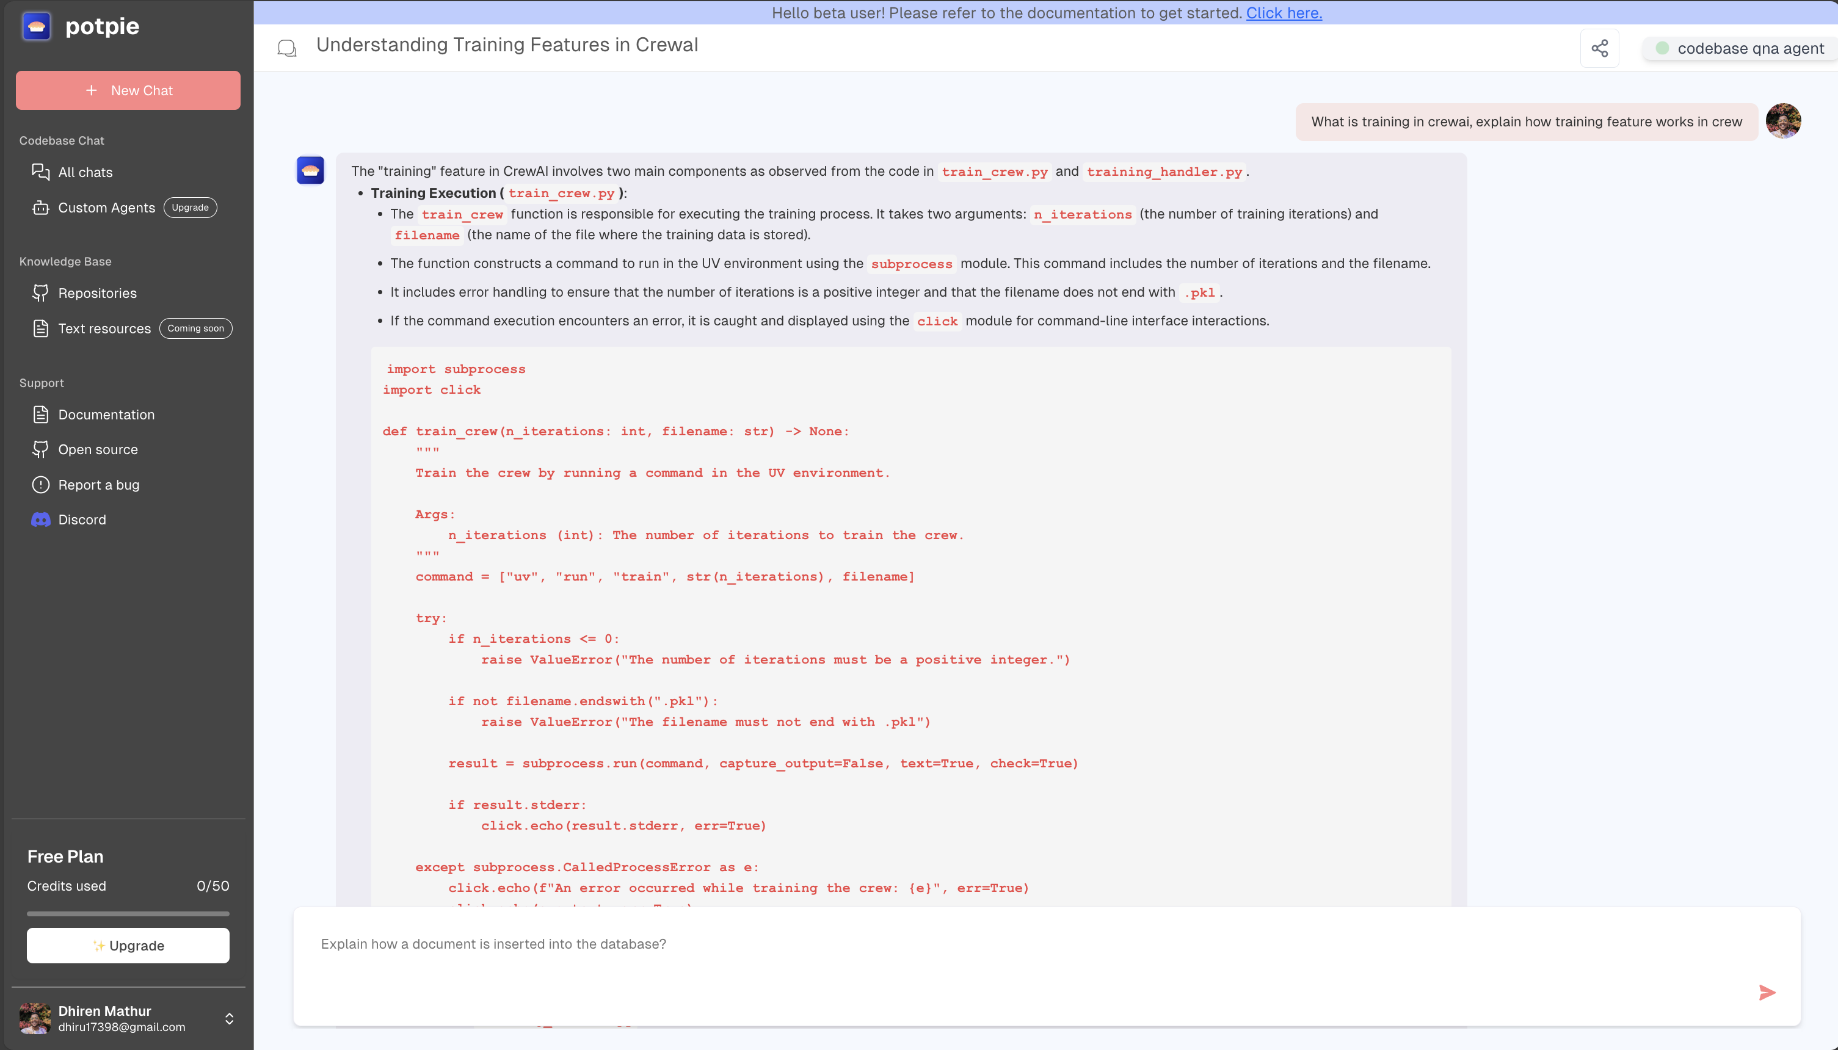This screenshot has width=1838, height=1050.
Task: Follow the Click here documentation link
Action: click(x=1284, y=13)
